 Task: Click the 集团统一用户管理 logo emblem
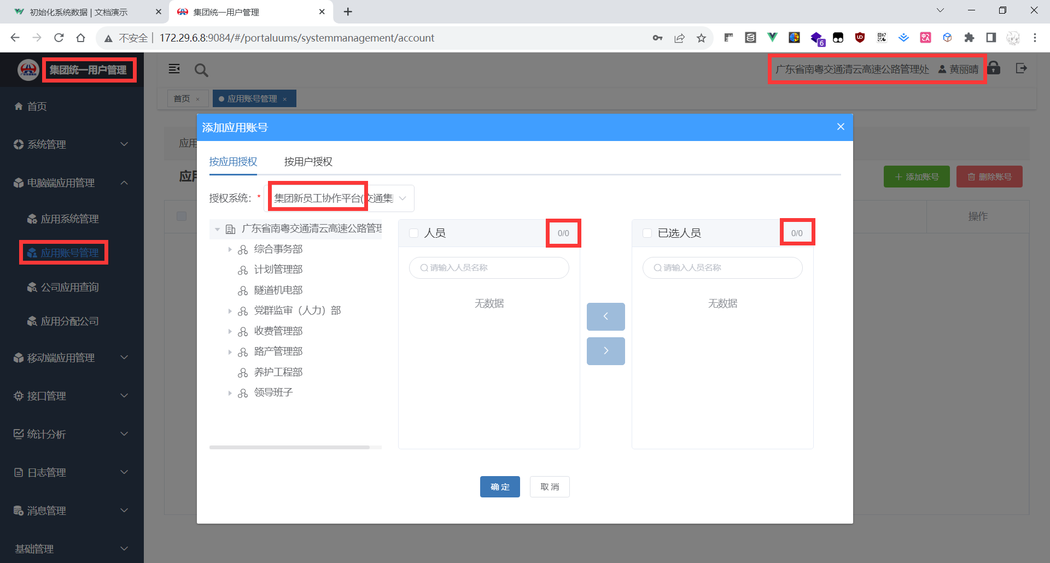click(28, 70)
